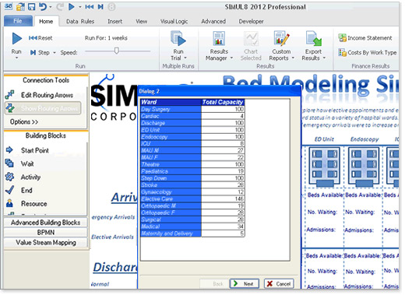405x295 pixels.
Task: Open Custom Reports icon
Action: tap(281, 39)
